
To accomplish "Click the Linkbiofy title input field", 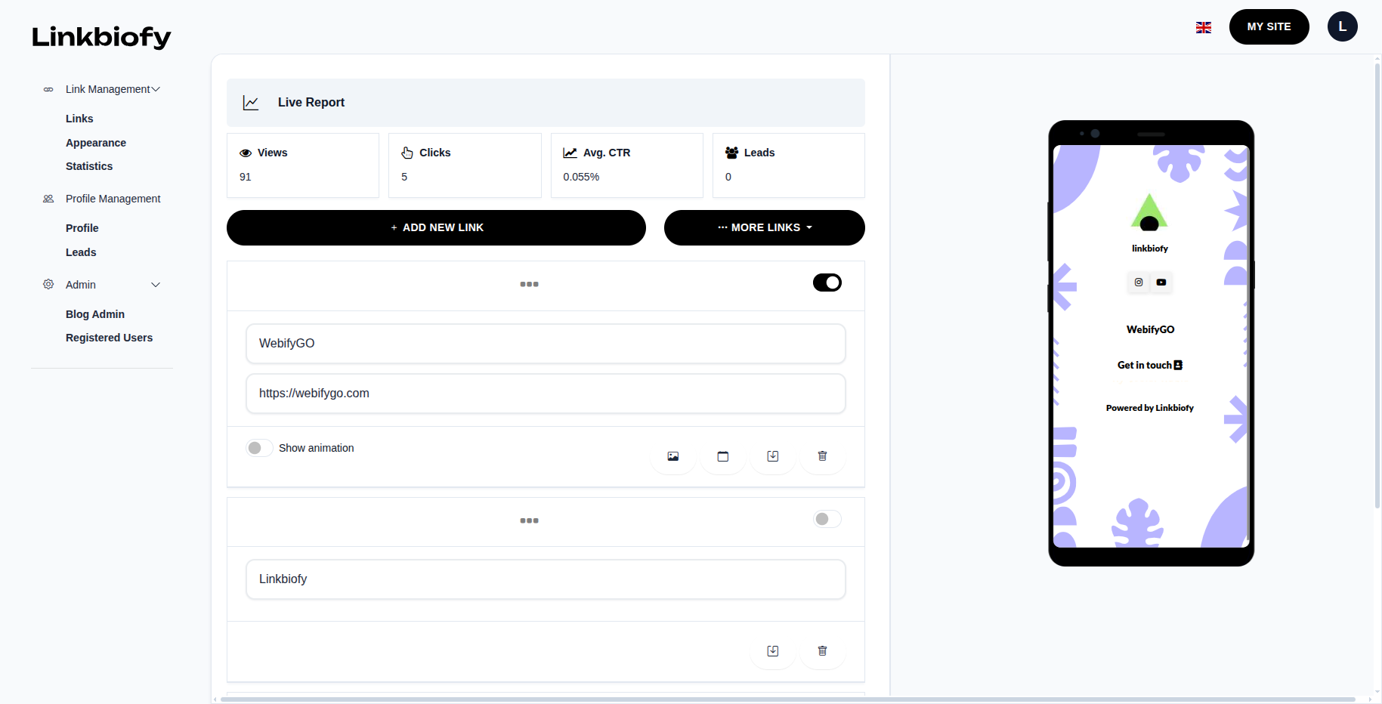I will [546, 579].
